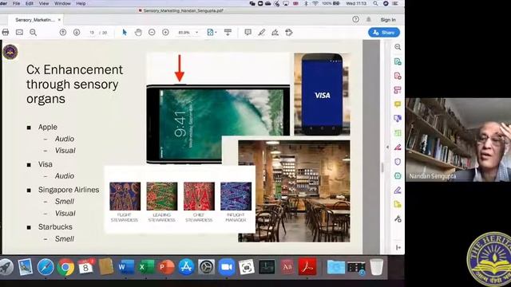Close the Sensory_Marketing document tab
This screenshot has height=287, width=511.
(59, 20)
